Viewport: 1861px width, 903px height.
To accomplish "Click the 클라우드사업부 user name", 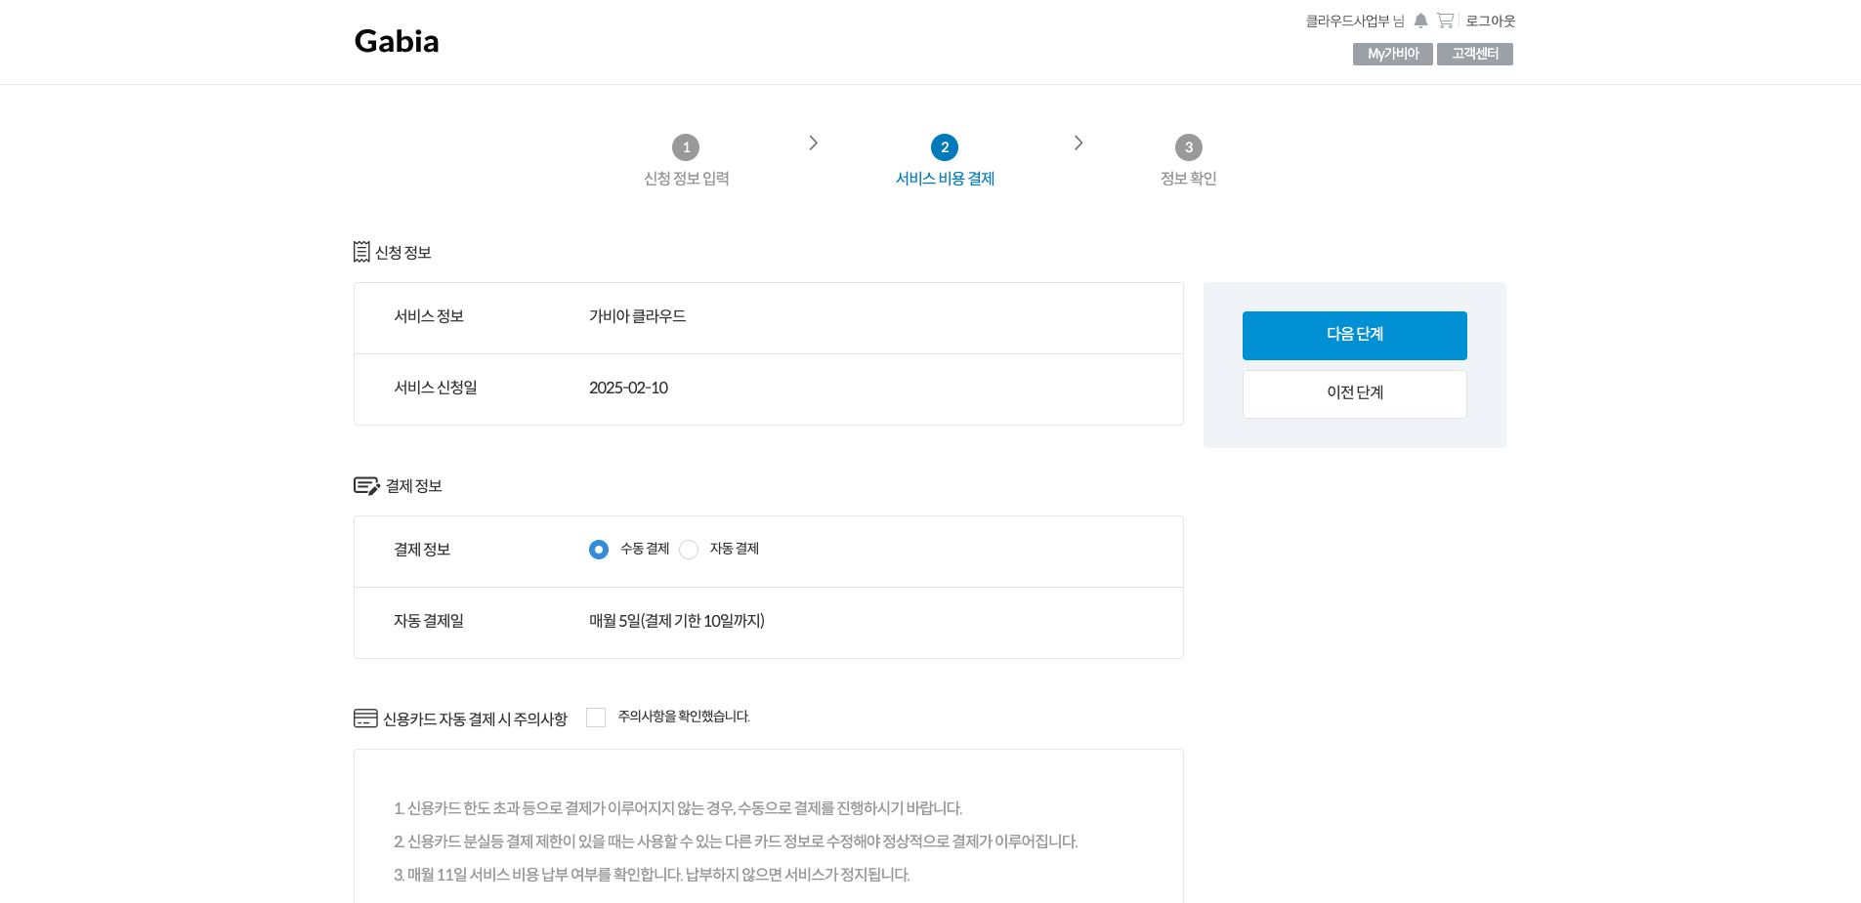I will (x=1347, y=21).
